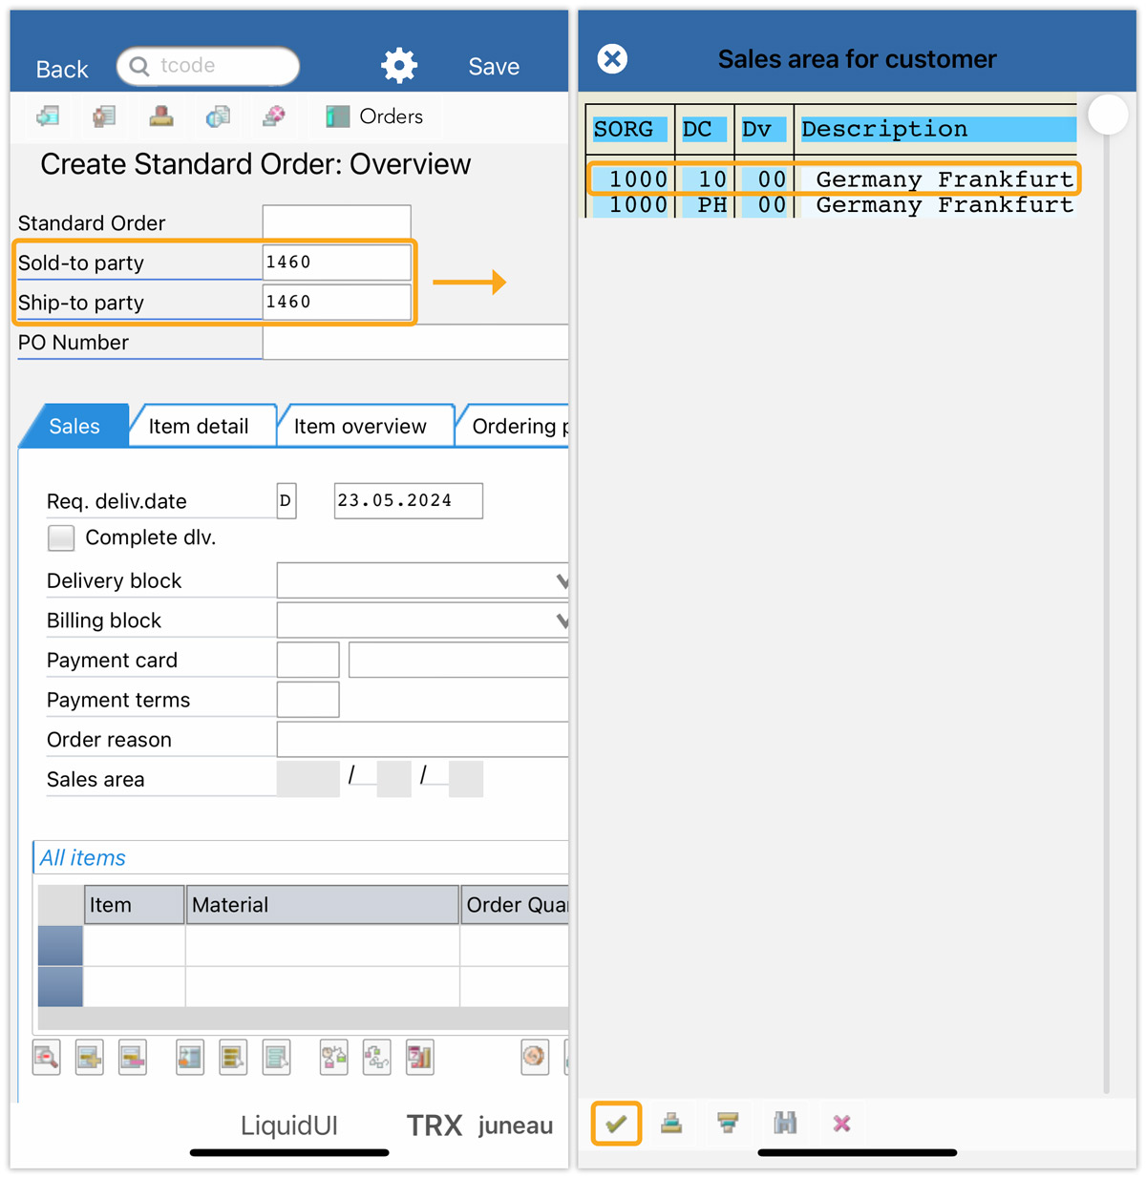This screenshot has width=1146, height=1178.
Task: Click the pink X cancel icon
Action: coord(841,1124)
